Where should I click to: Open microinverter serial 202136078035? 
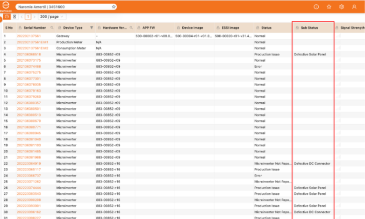click(29, 85)
